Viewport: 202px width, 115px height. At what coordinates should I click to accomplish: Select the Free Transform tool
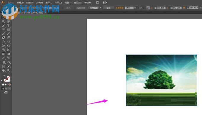(x=8, y=46)
